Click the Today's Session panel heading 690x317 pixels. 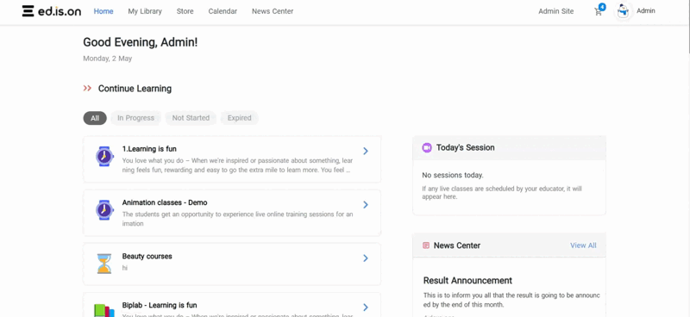(465, 147)
